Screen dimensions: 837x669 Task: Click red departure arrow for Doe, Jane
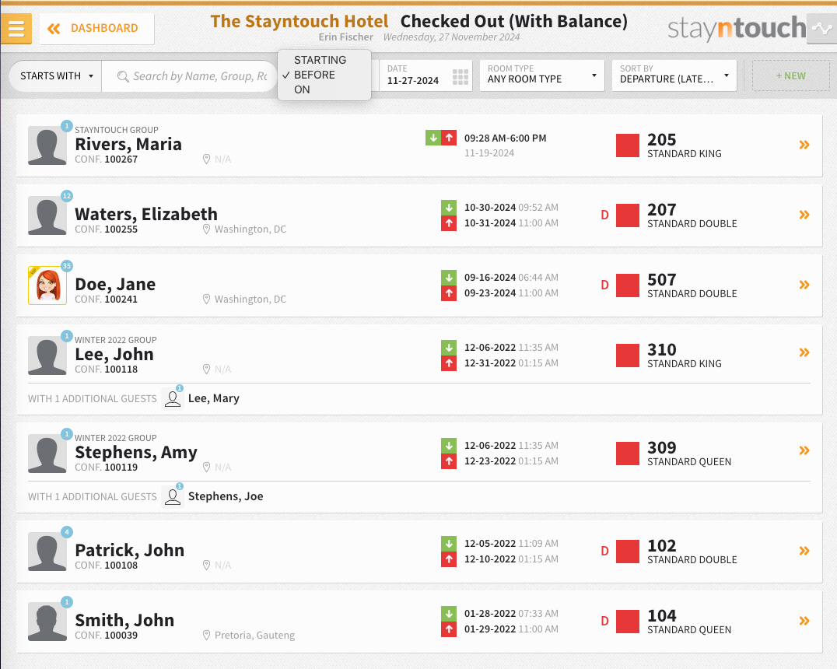[x=449, y=293]
